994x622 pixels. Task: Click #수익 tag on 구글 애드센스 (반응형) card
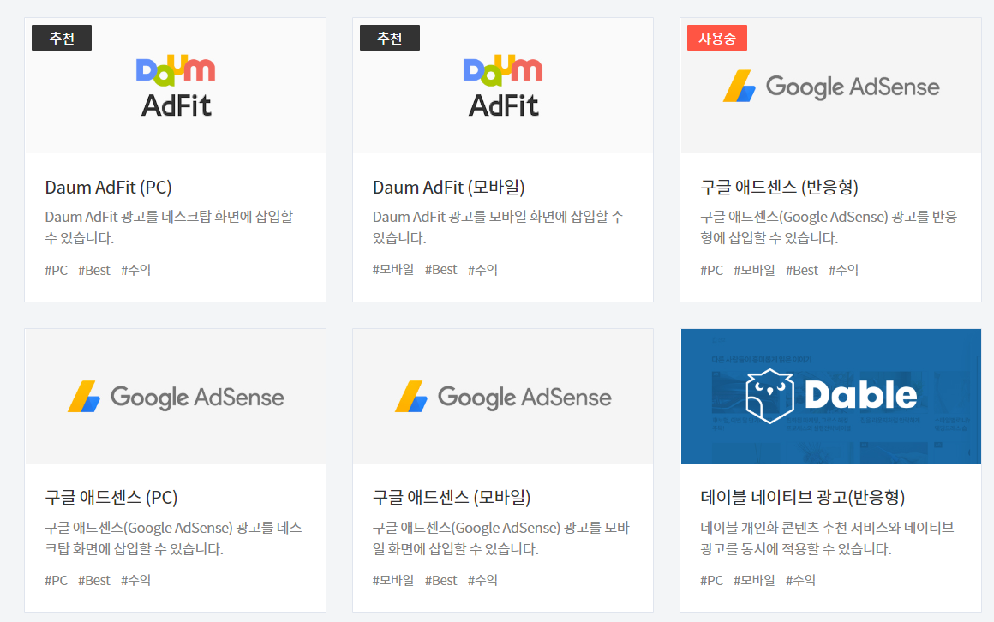(843, 270)
